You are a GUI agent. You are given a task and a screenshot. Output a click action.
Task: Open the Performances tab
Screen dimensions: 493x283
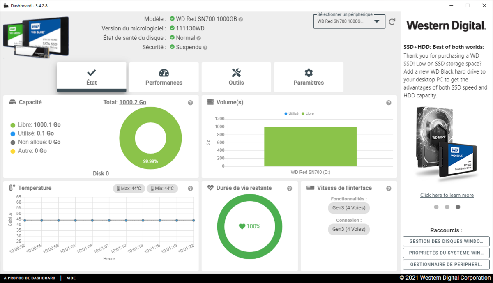point(164,78)
